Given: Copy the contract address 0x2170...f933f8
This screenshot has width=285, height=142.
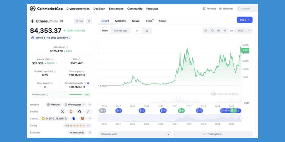Looking at the screenshot, I should (x=66, y=118).
